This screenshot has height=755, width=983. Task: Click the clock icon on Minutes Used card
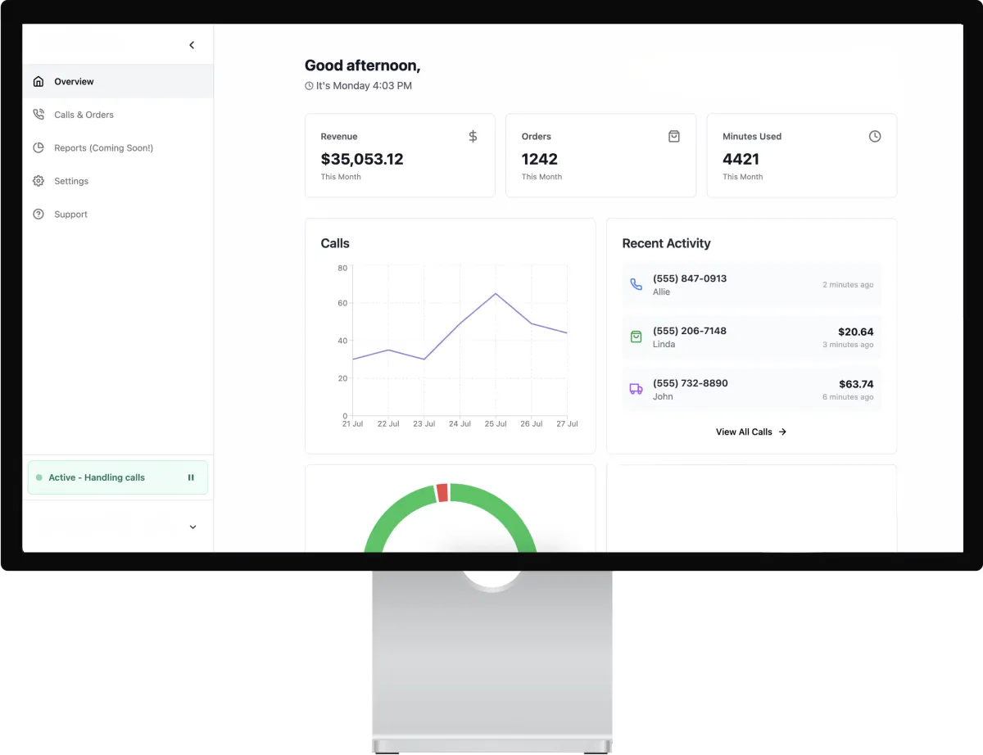point(875,137)
